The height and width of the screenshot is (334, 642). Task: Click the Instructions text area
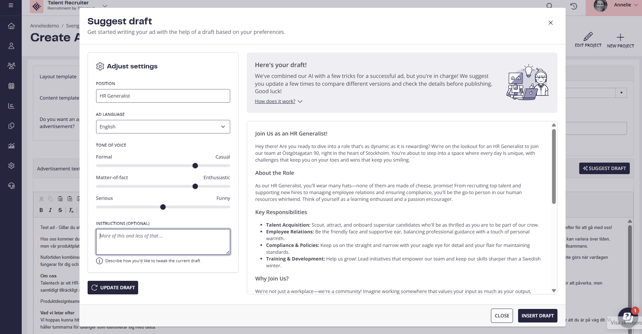click(x=163, y=242)
